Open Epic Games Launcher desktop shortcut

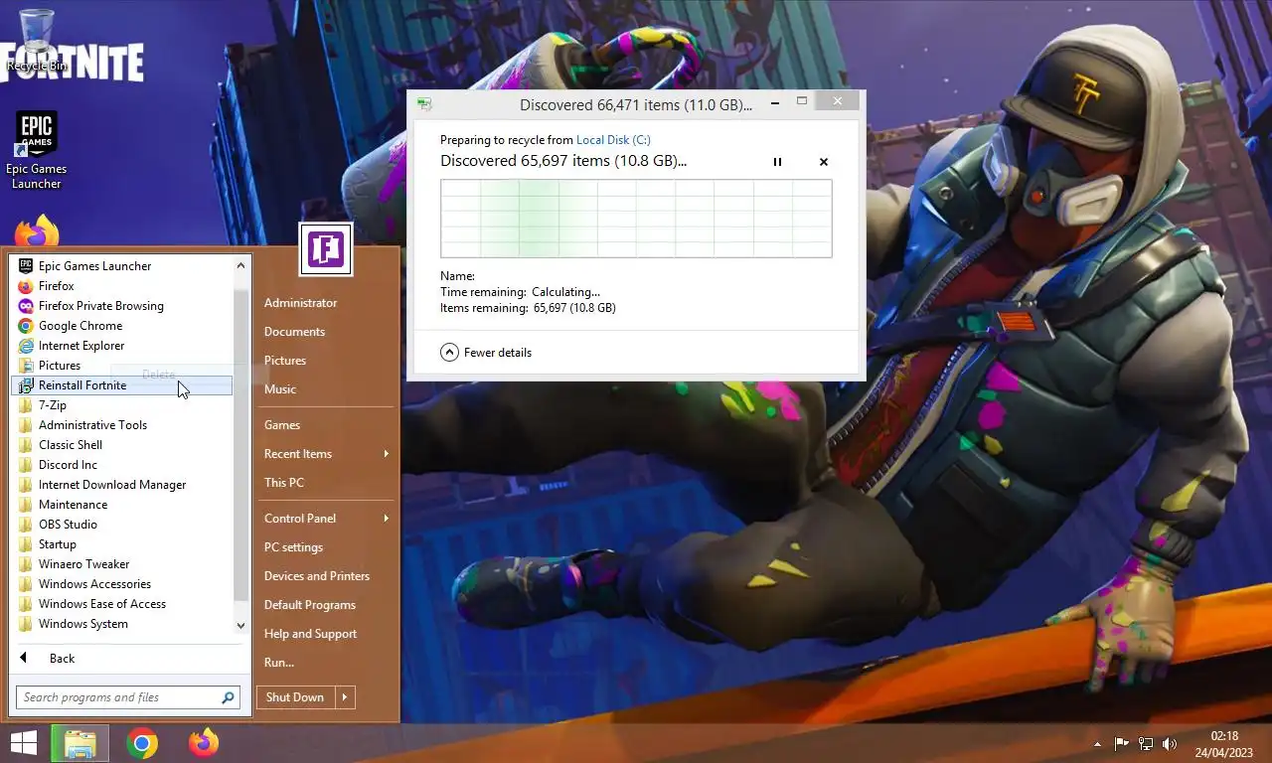tap(37, 149)
